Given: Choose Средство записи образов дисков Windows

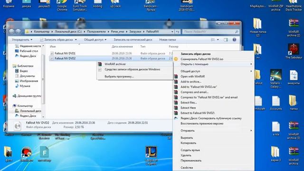Looking at the screenshot, I should click(x=132, y=69).
